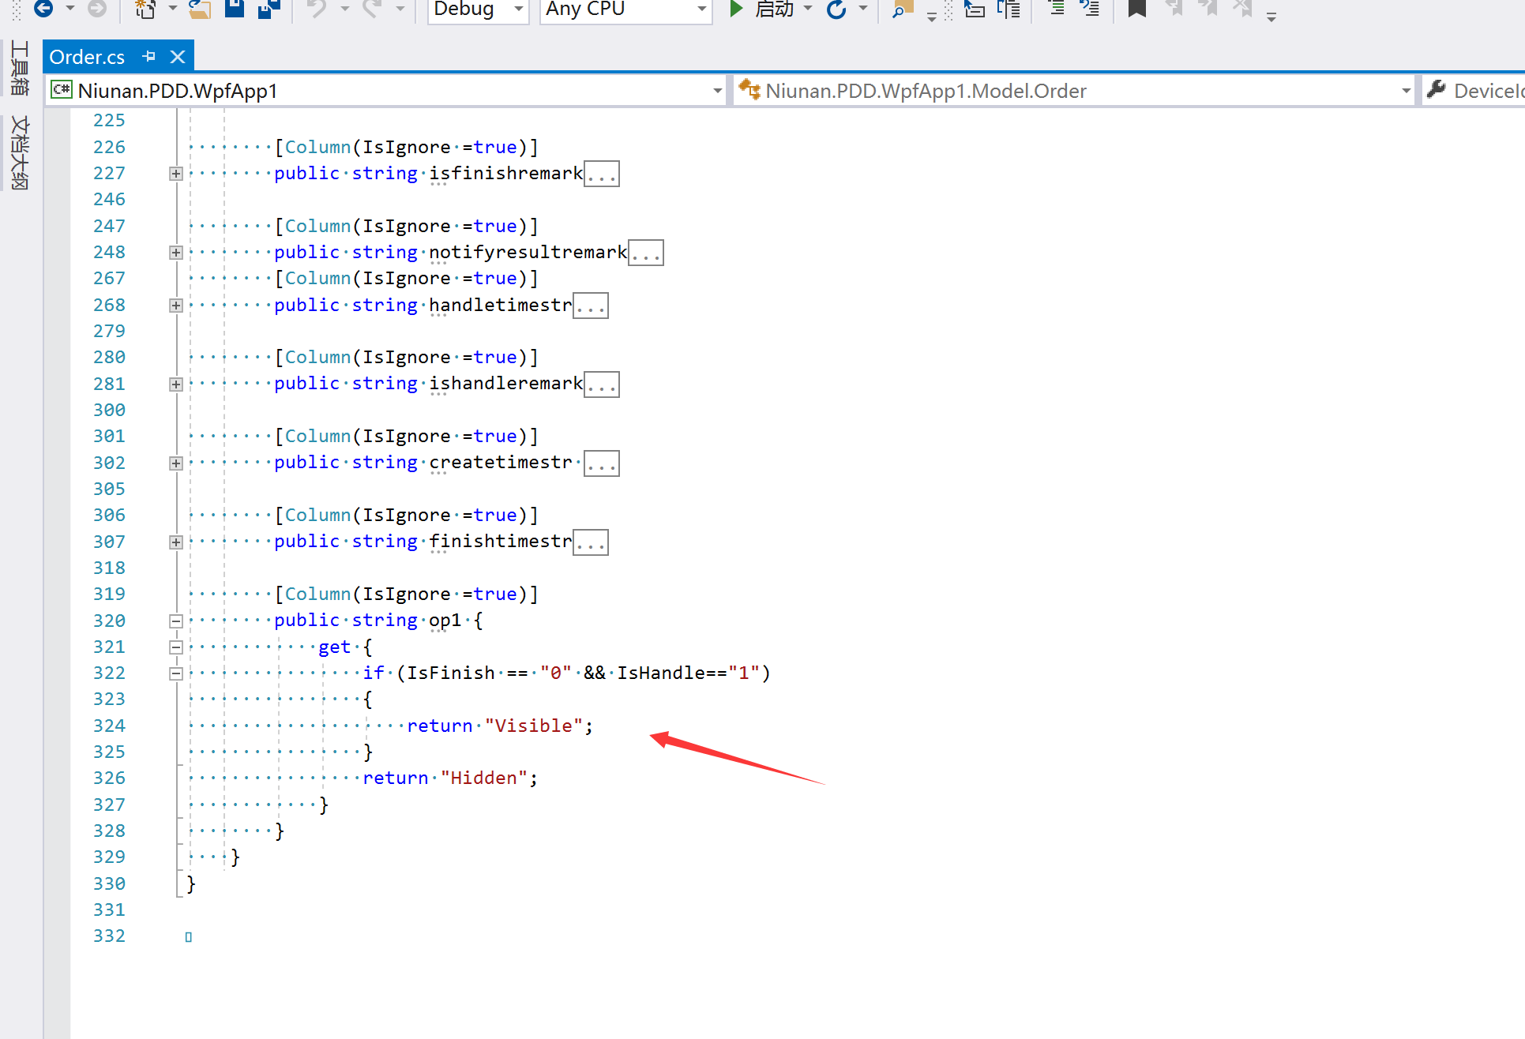Open the Debug configuration dropdown
The image size is (1525, 1039).
coord(518,9)
